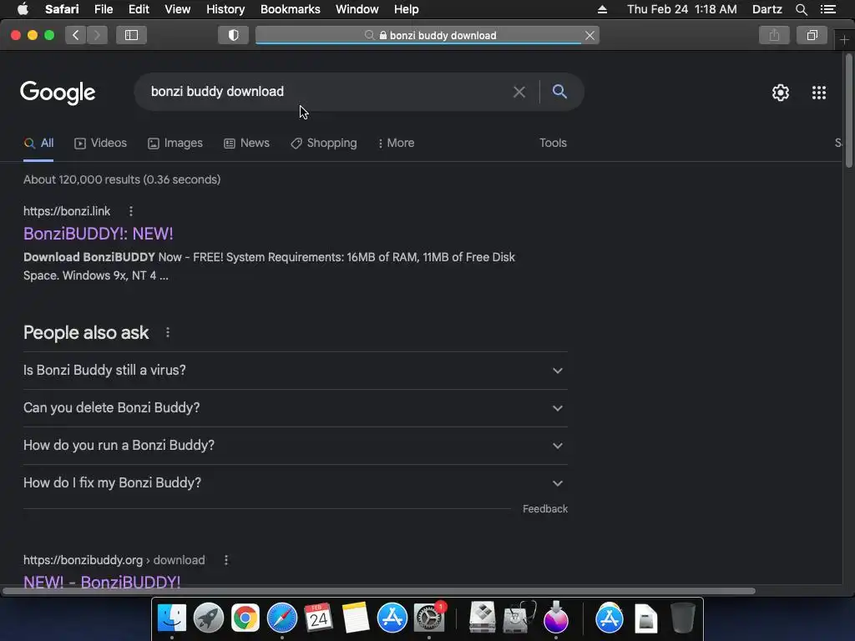Toggle the Safari sidebar button
855x641 pixels.
click(131, 35)
